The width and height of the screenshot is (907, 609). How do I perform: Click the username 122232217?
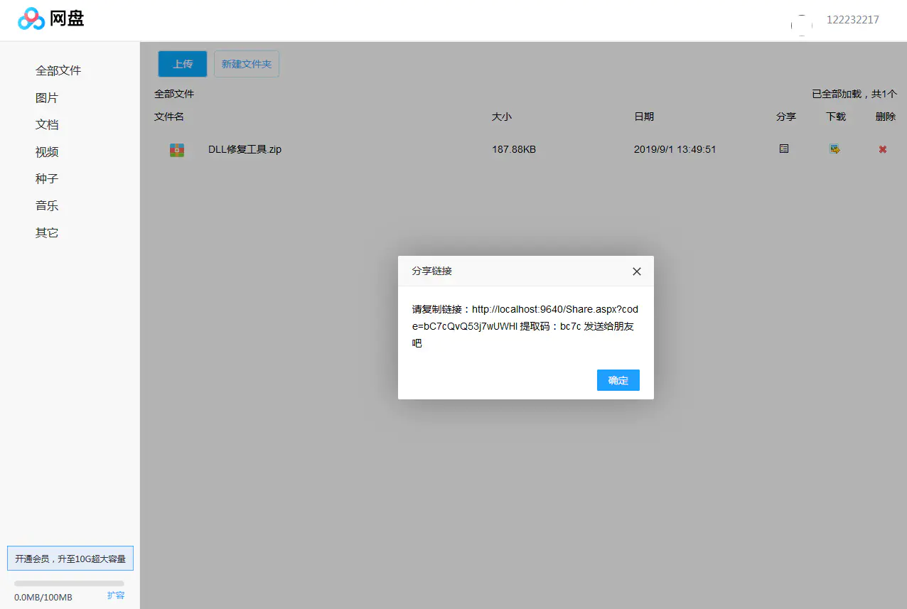point(852,20)
